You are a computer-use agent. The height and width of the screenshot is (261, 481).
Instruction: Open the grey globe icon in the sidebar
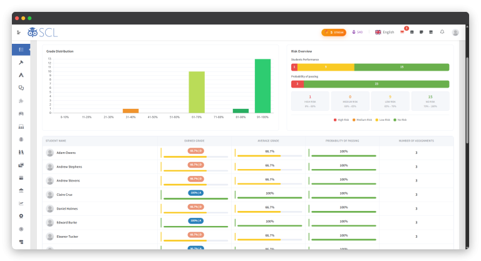tap(21, 139)
